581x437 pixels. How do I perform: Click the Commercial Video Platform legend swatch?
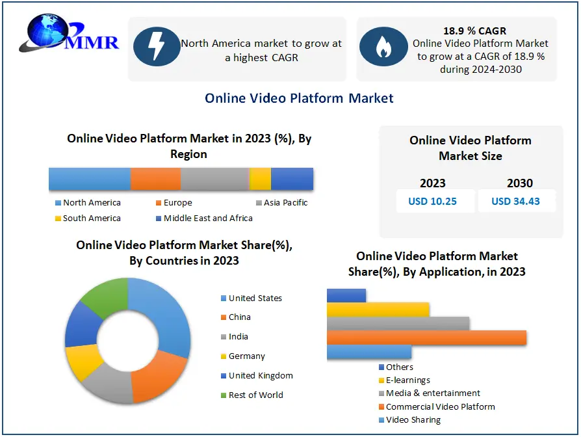381,406
